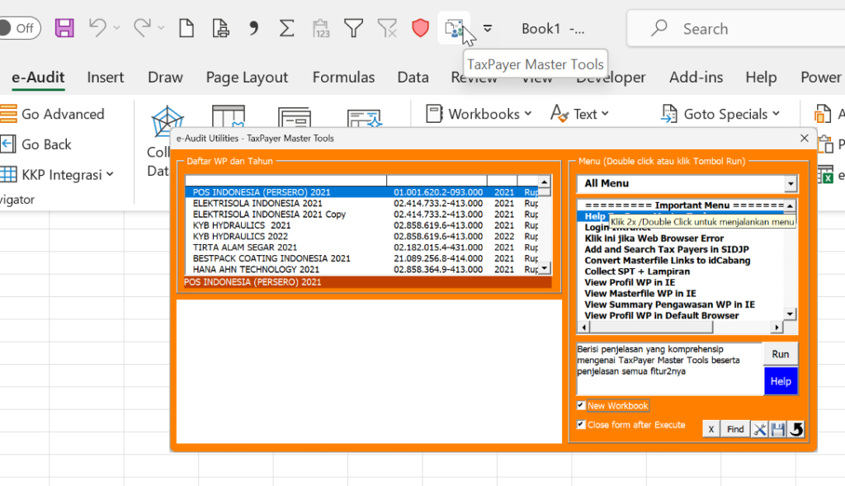
Task: Open the Insert ribbon tab
Action: tap(105, 77)
